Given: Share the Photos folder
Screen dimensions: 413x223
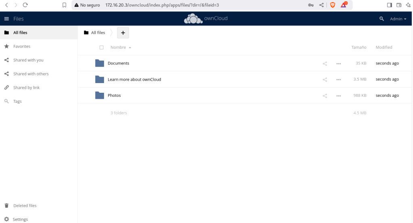Looking at the screenshot, I should pos(325,96).
